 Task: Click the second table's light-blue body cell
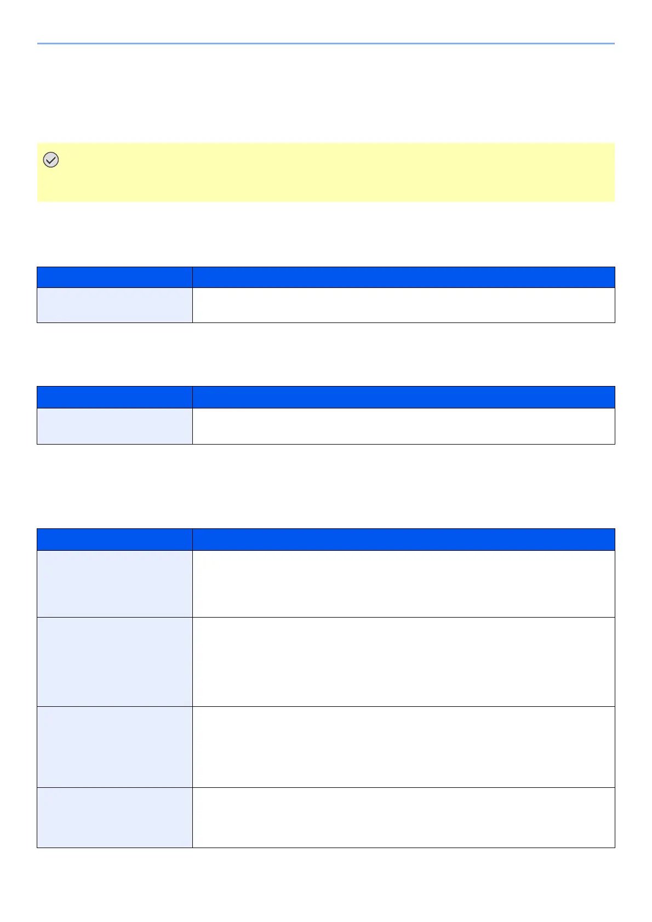pos(115,426)
